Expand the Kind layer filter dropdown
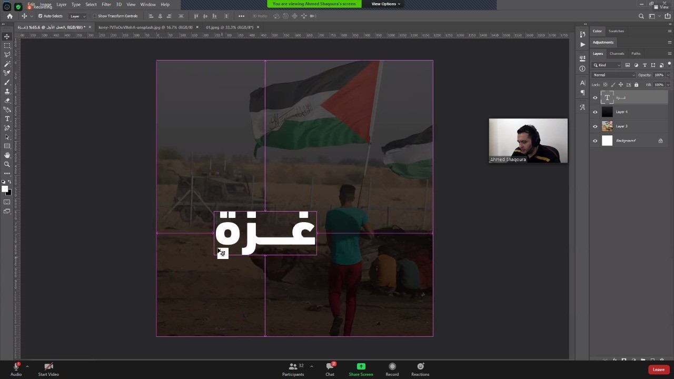Viewport: 674px width, 379px height. [607, 65]
